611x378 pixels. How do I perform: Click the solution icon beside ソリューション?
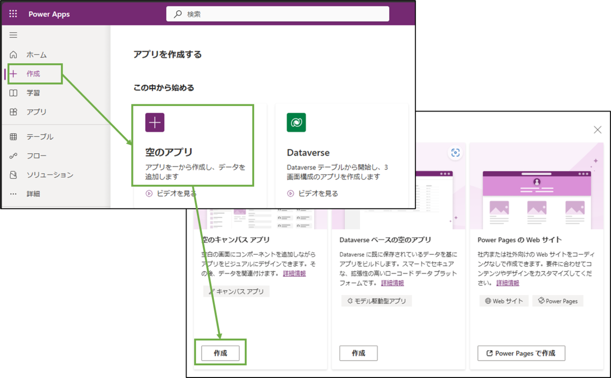(14, 175)
